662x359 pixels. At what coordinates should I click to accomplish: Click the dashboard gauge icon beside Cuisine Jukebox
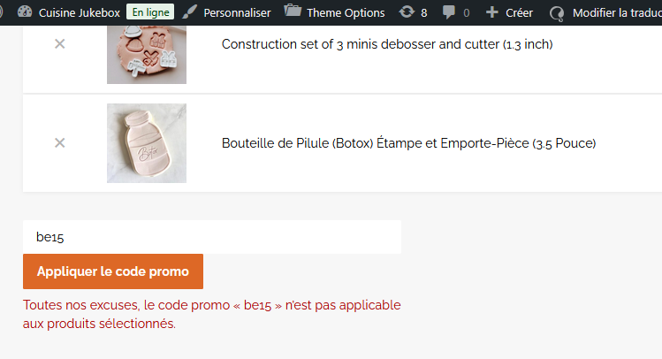click(25, 11)
